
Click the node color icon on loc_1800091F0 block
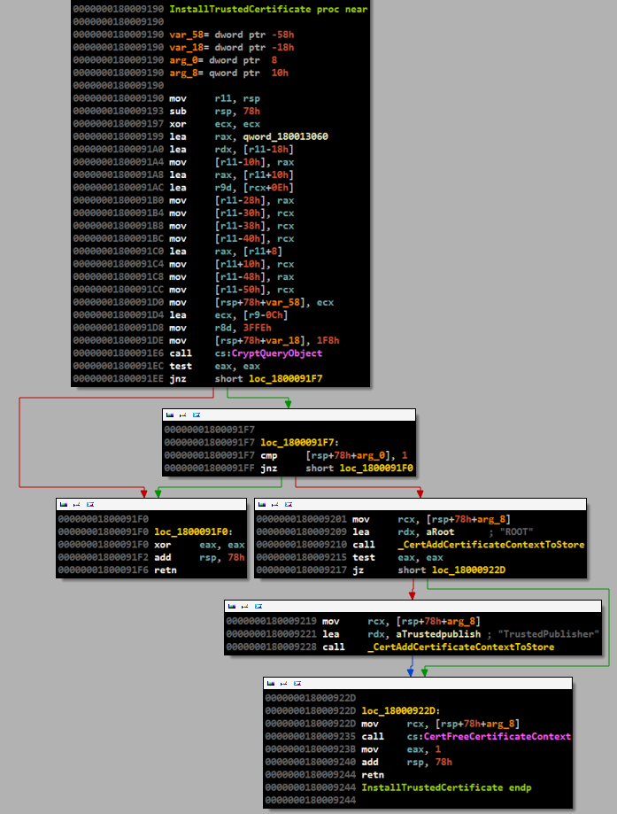63,503
